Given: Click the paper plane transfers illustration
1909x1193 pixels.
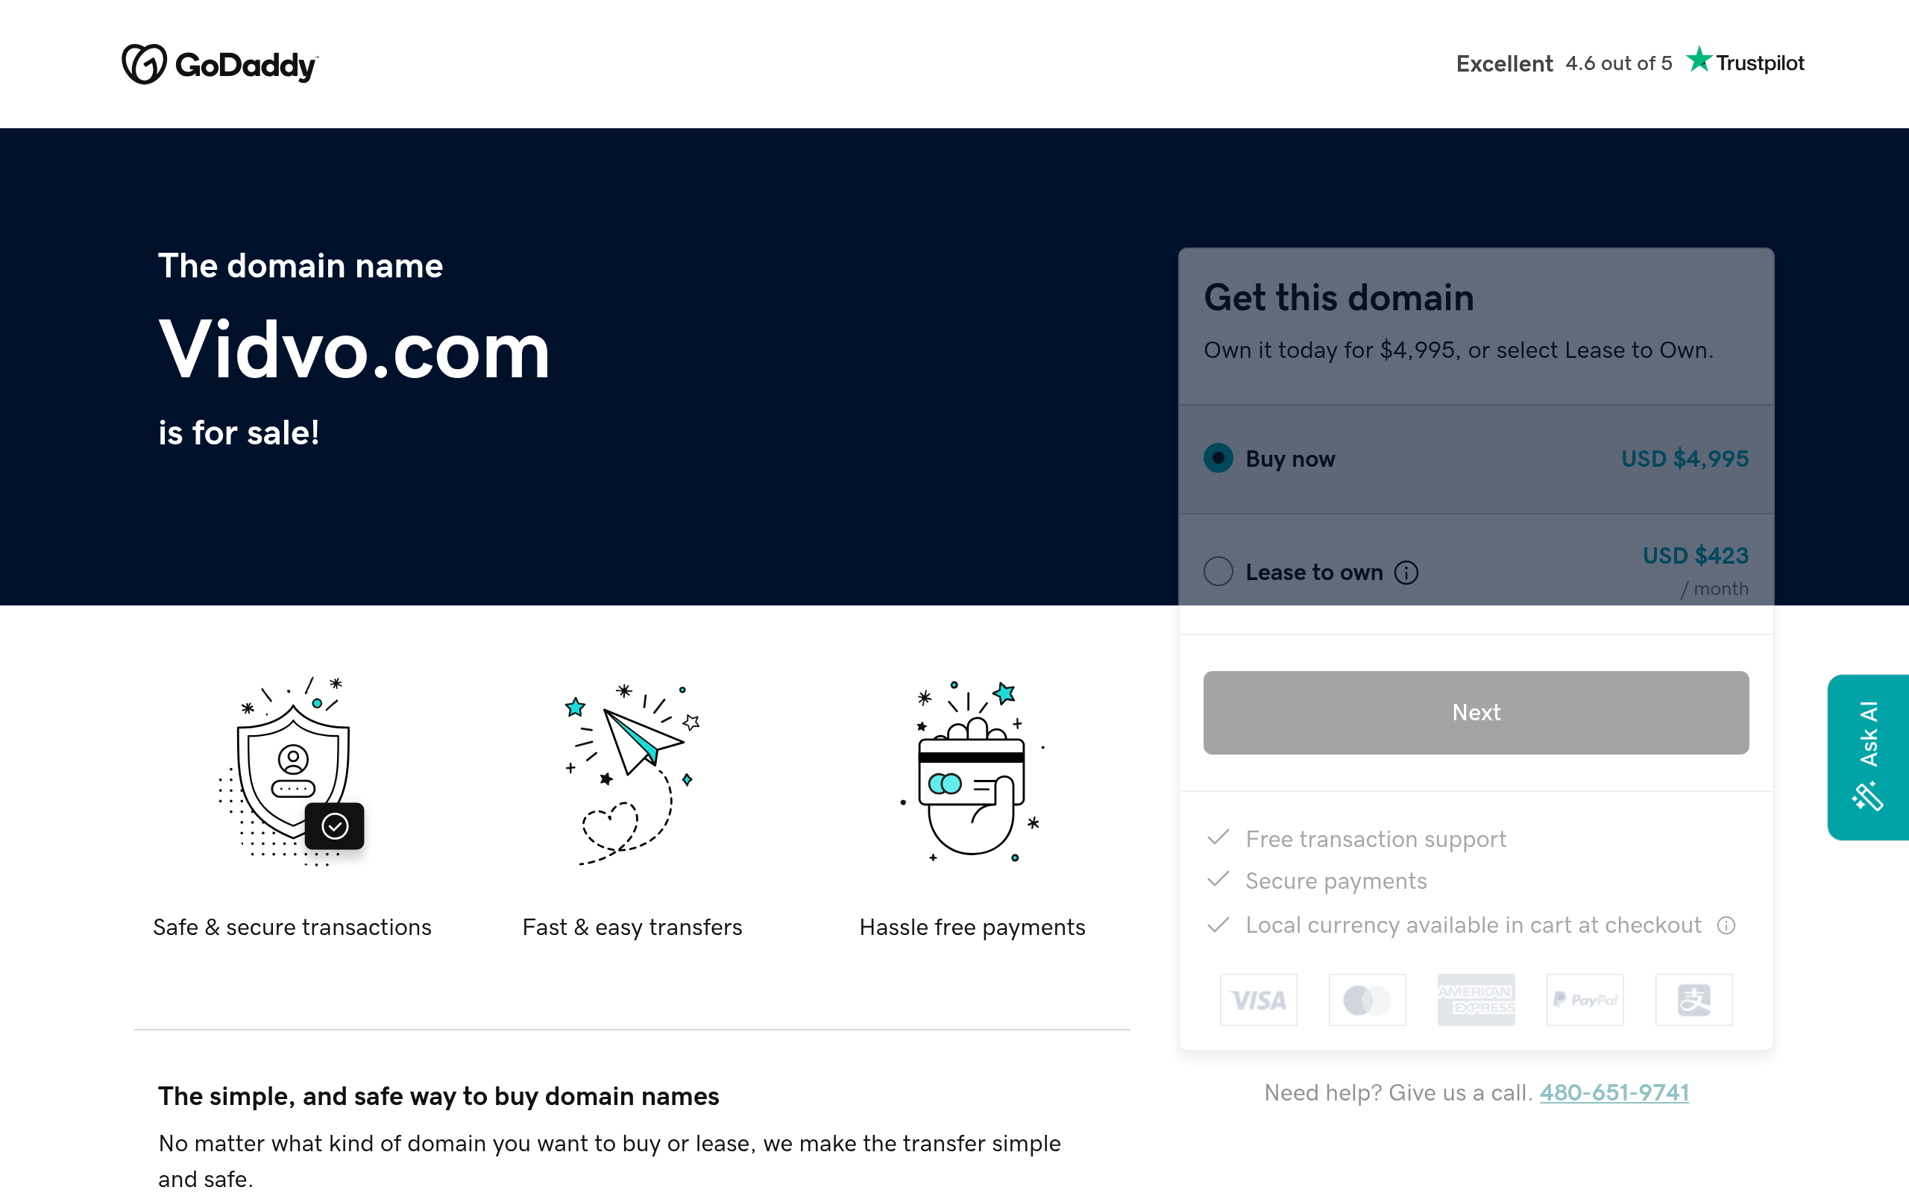Looking at the screenshot, I should (632, 772).
